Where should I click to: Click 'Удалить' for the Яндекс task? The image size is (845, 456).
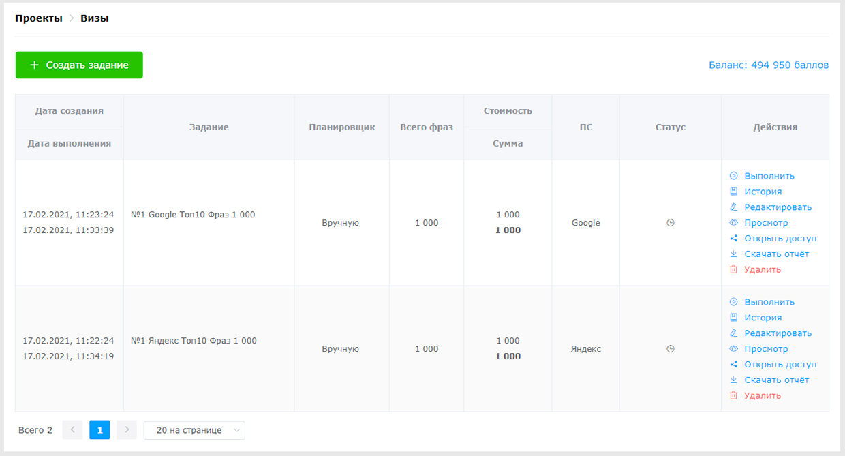click(763, 395)
